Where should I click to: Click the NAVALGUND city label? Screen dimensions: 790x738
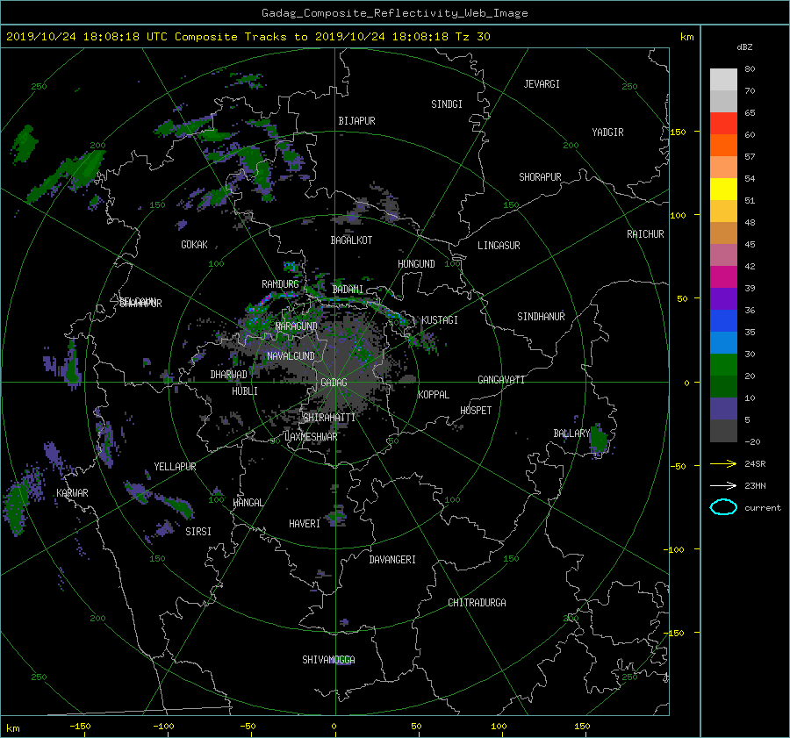(291, 355)
